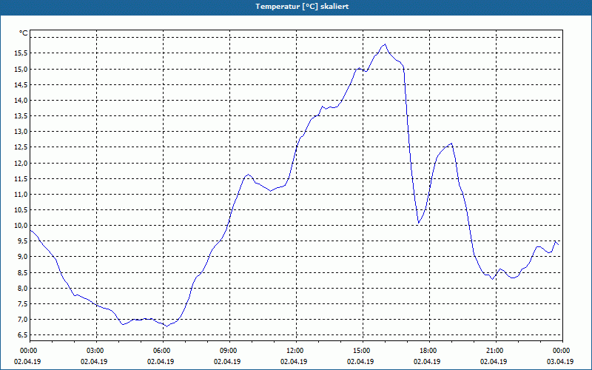Click the 02.04.19 date below 18:00
This screenshot has width=592, height=370.
[x=427, y=361]
